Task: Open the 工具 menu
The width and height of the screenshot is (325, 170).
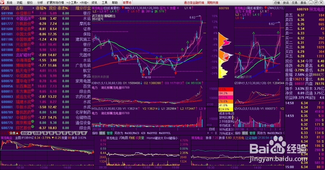Action: [104, 3]
